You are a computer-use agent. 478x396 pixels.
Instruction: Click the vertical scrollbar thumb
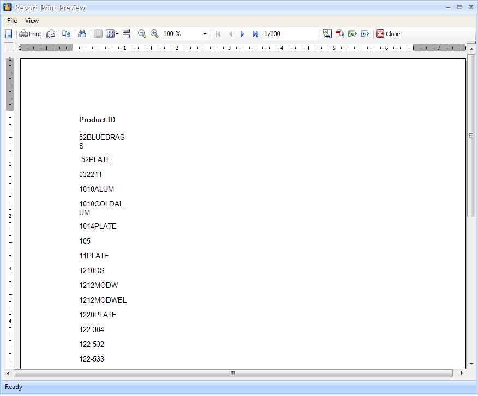[x=471, y=136]
